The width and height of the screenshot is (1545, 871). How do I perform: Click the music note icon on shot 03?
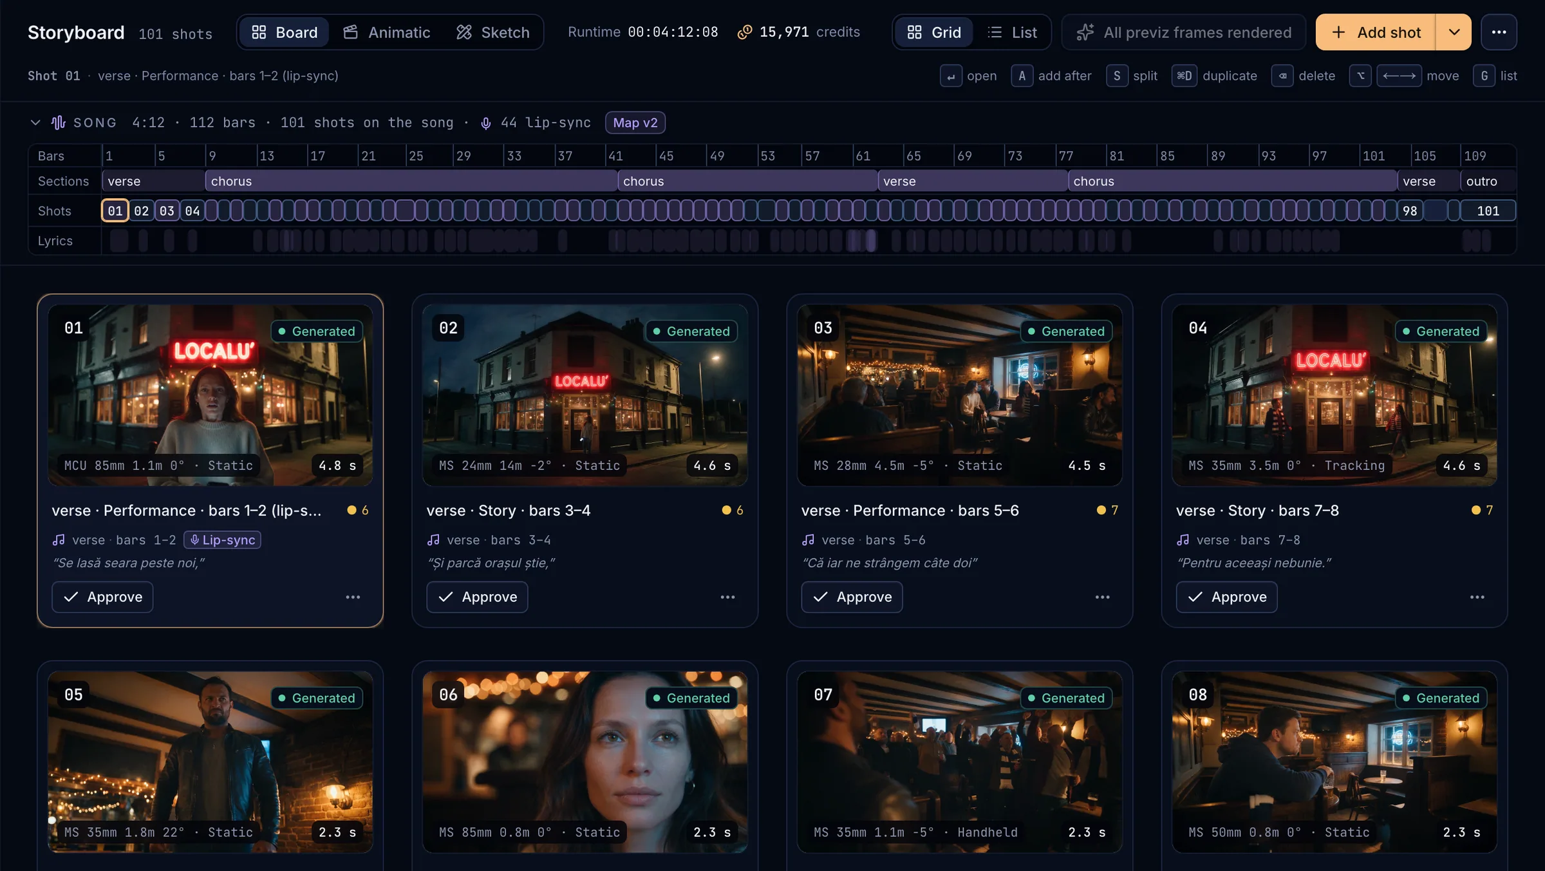809,539
